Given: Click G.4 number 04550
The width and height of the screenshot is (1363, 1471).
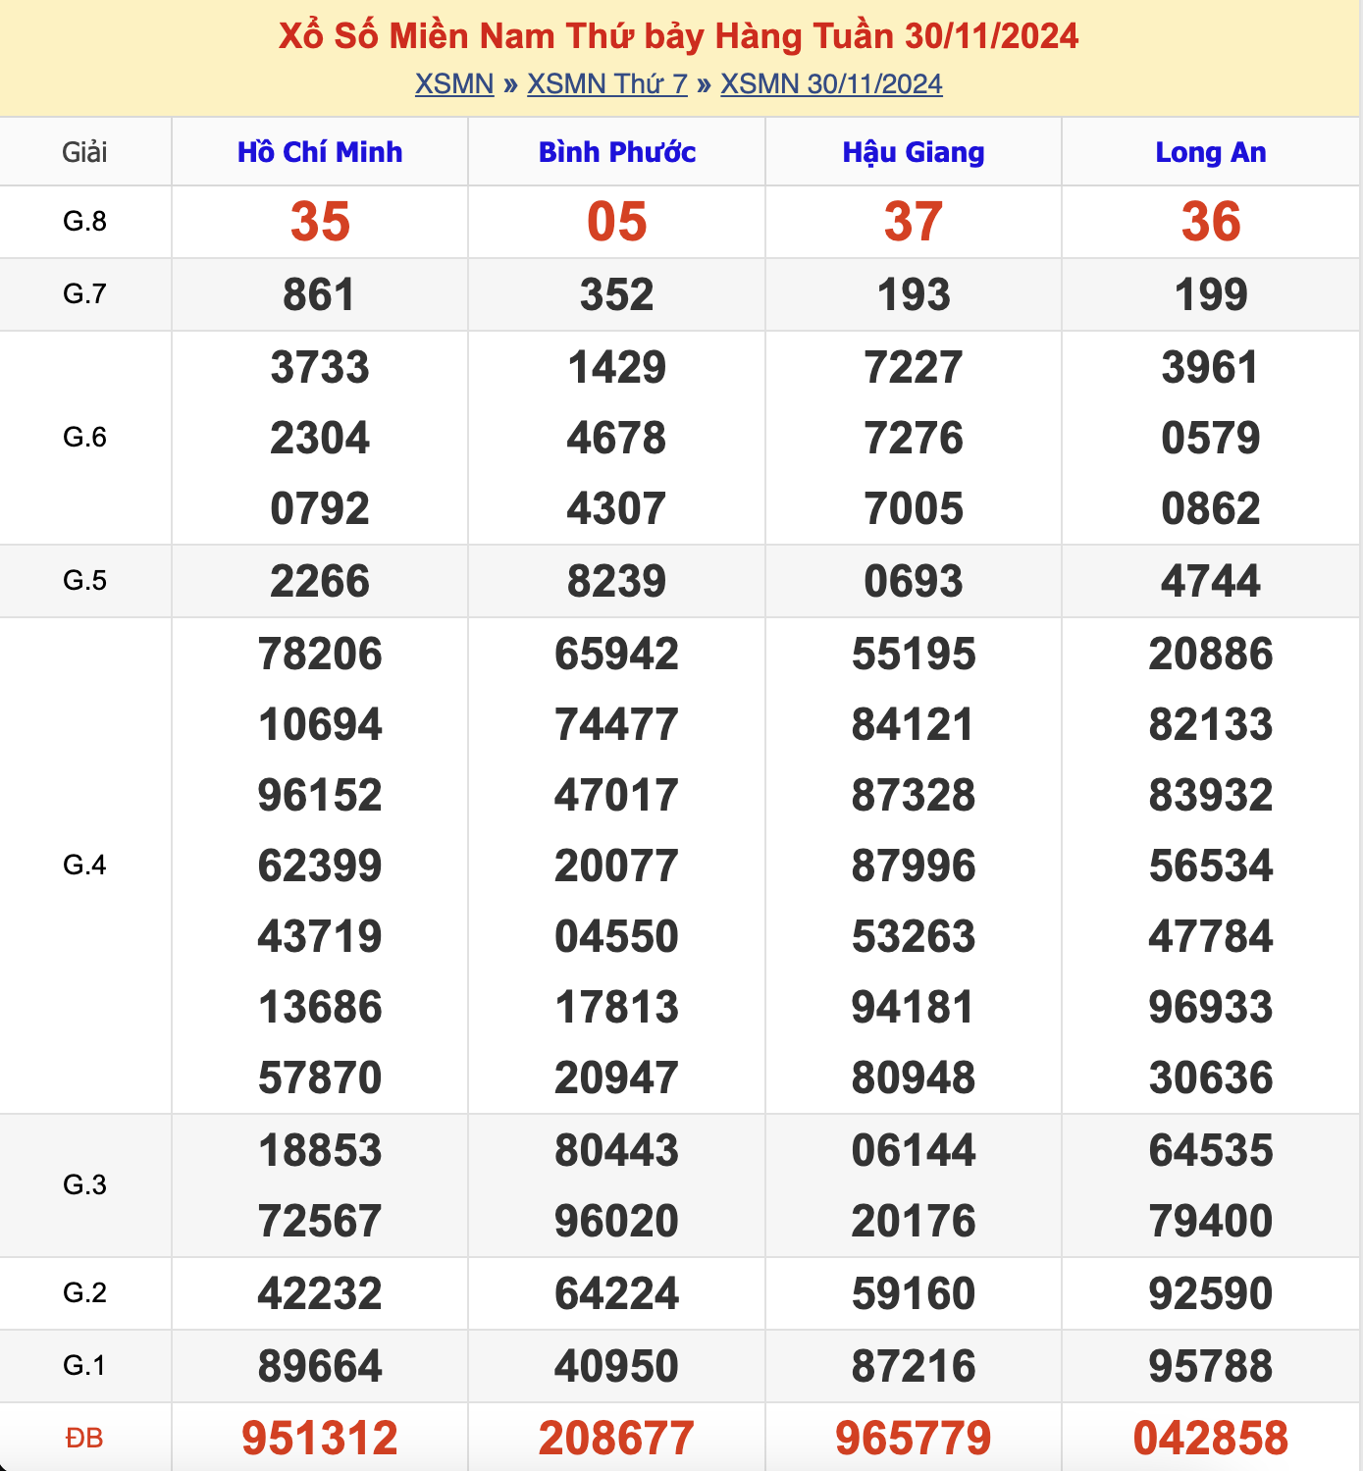Looking at the screenshot, I should [617, 936].
